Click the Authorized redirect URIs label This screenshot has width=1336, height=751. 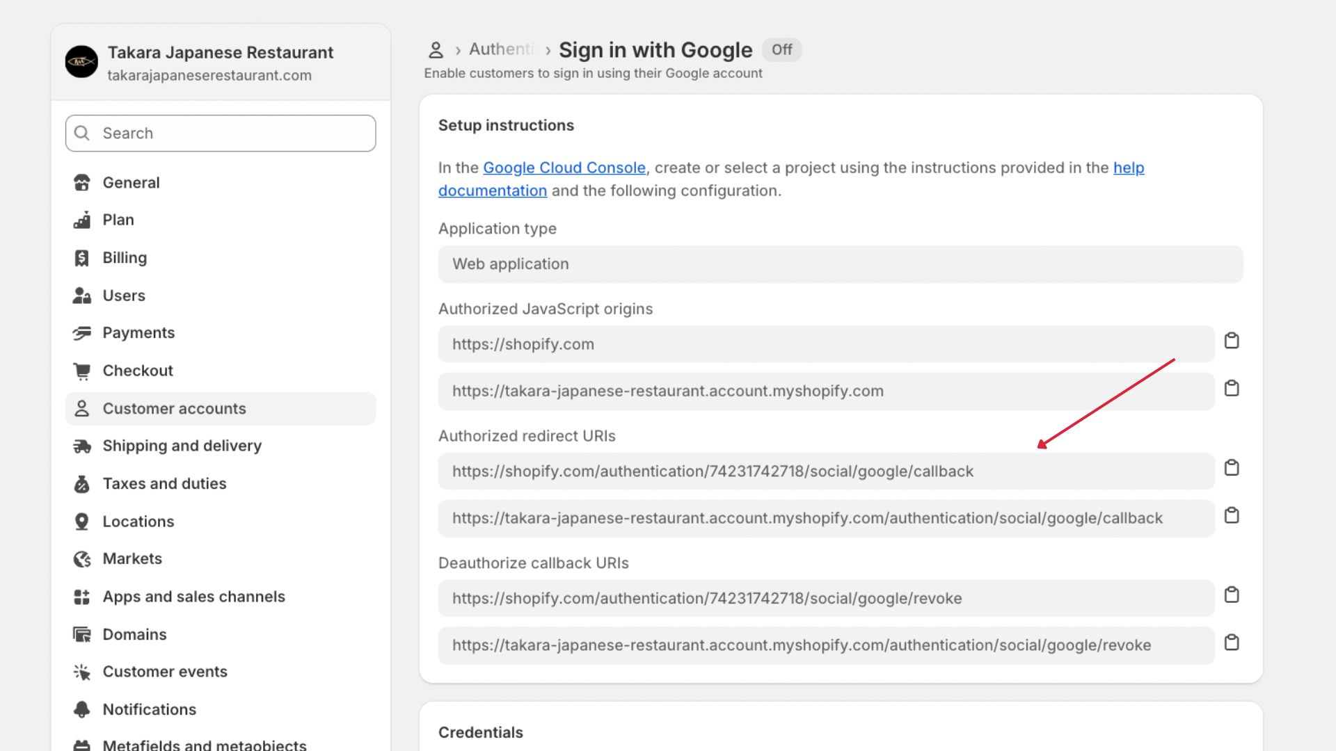[x=527, y=437]
